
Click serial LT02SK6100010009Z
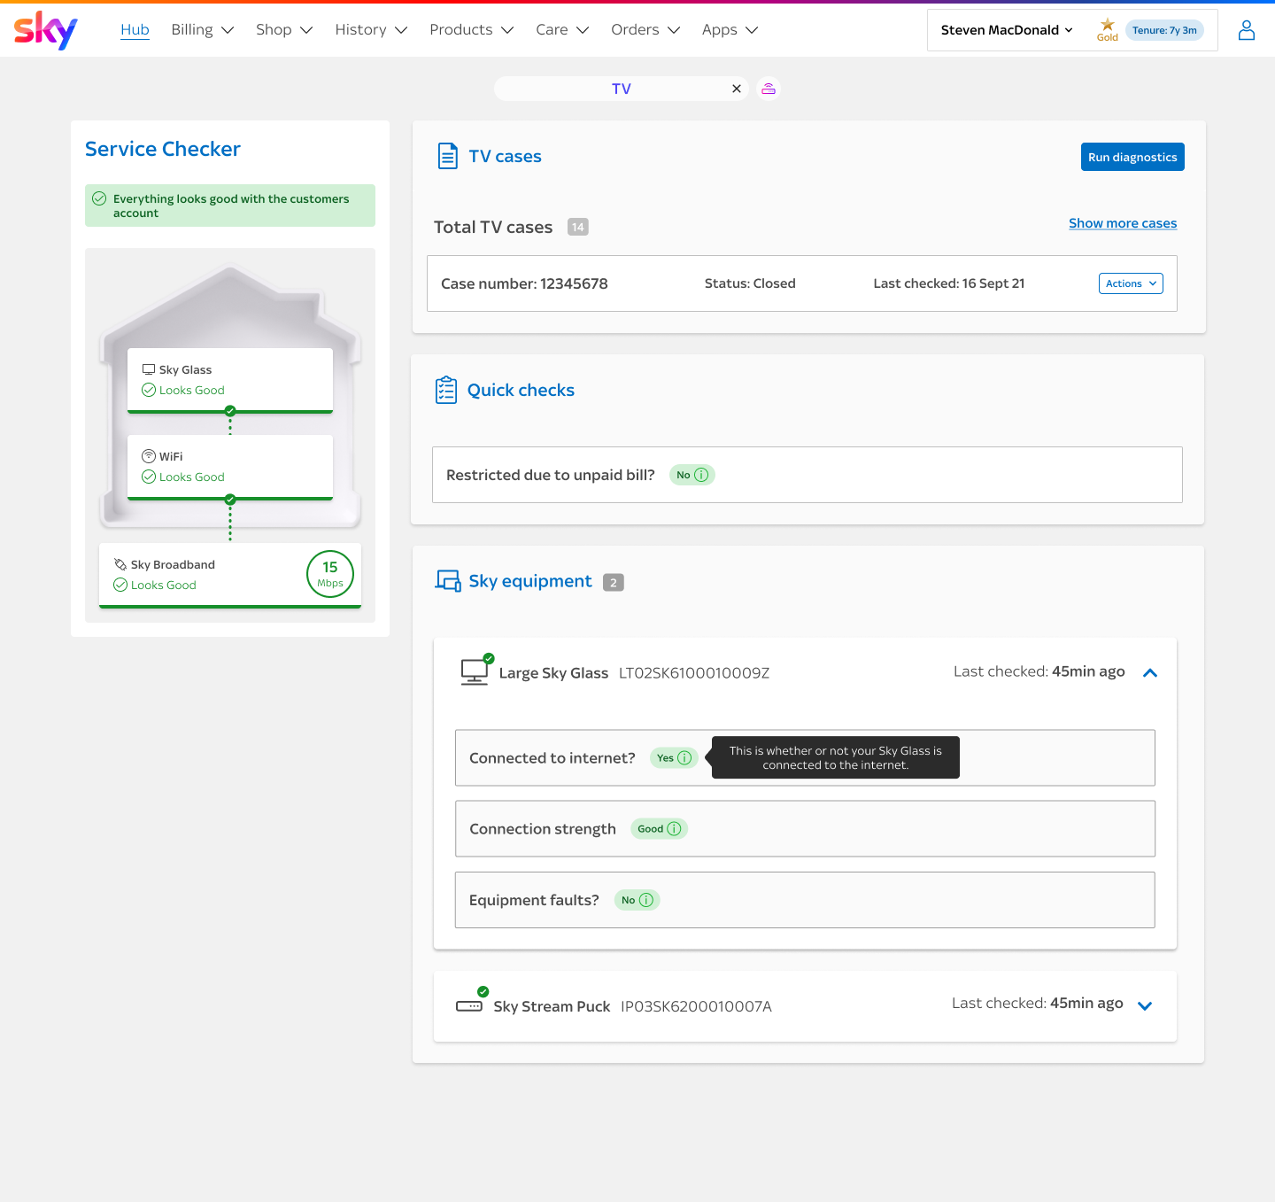pos(694,673)
